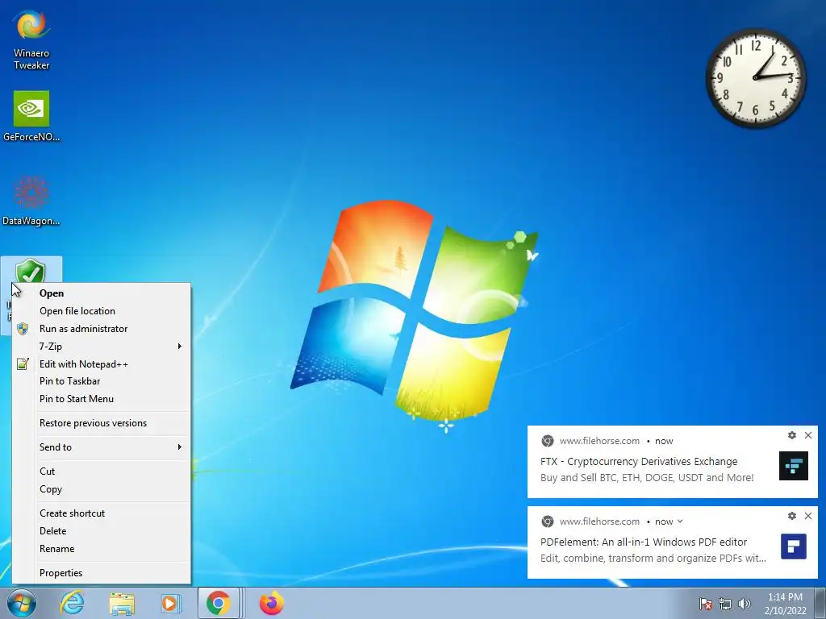Viewport: 826px width, 619px height.
Task: Switch to Google Chrome in taskbar
Action: coord(218,603)
